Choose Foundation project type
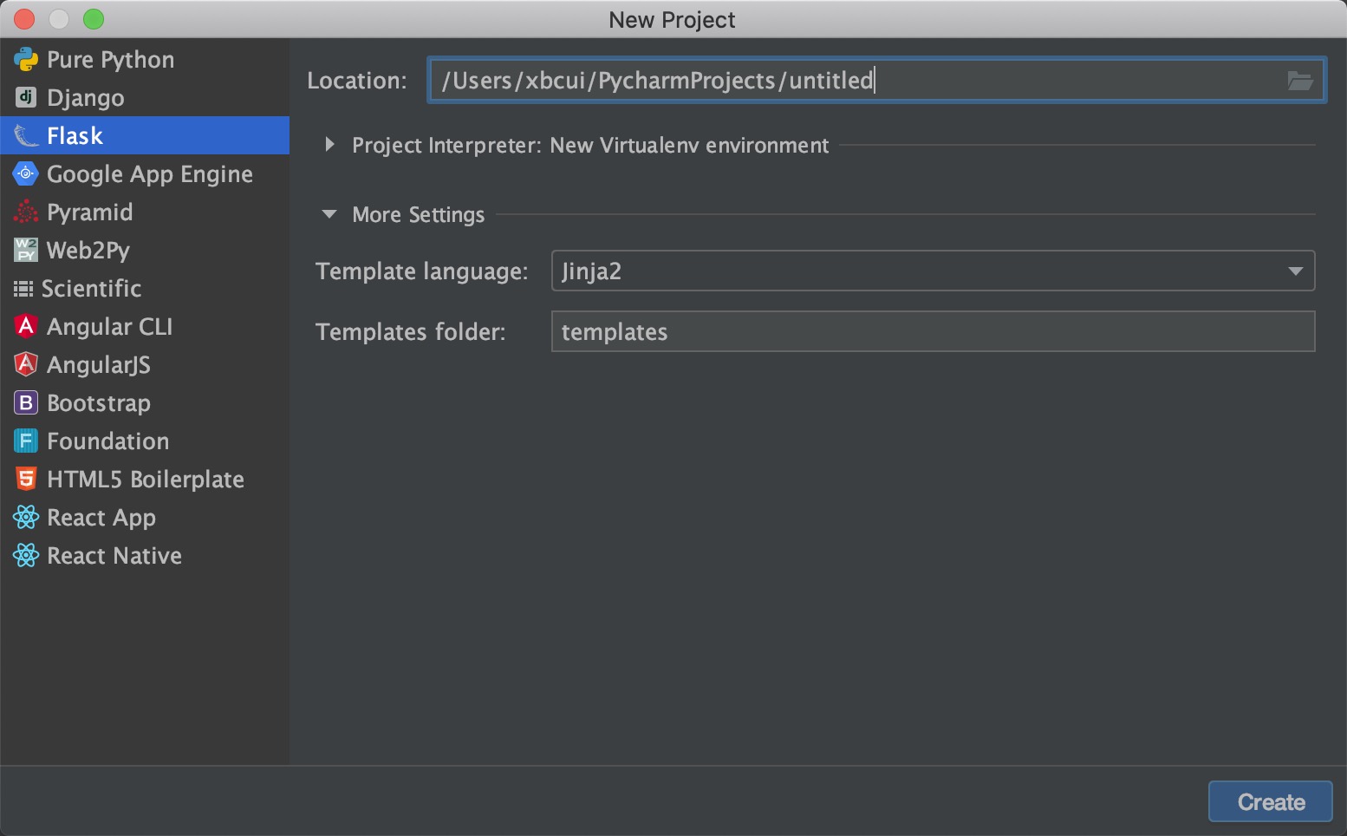Viewport: 1347px width, 836px height. pos(145,441)
